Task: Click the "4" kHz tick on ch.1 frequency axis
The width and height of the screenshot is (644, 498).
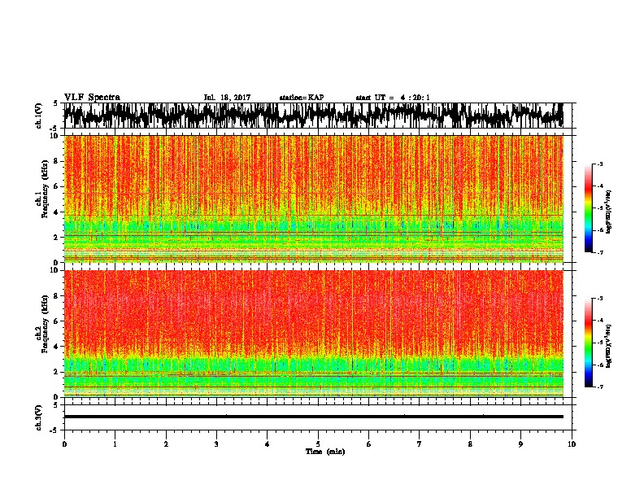Action: [x=56, y=212]
